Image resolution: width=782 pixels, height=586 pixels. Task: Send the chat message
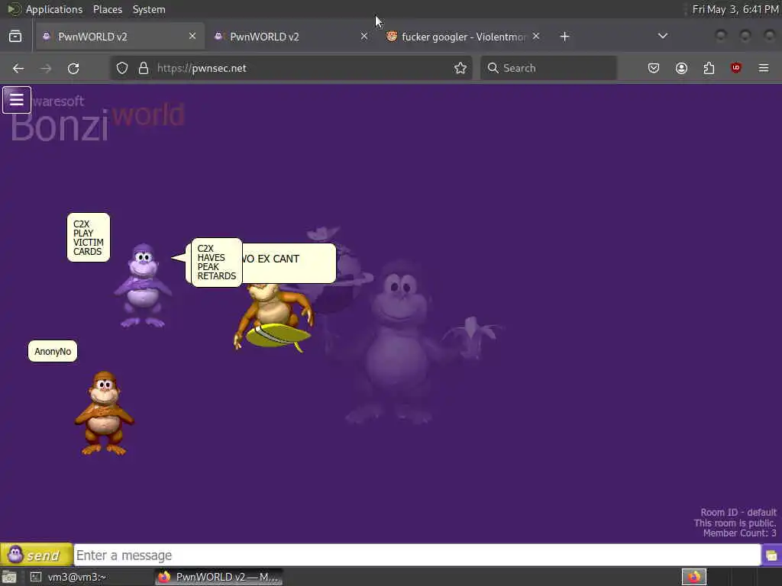click(37, 555)
